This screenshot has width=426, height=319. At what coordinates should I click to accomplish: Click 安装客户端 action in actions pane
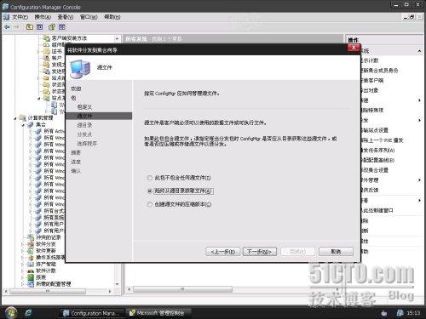[372, 81]
